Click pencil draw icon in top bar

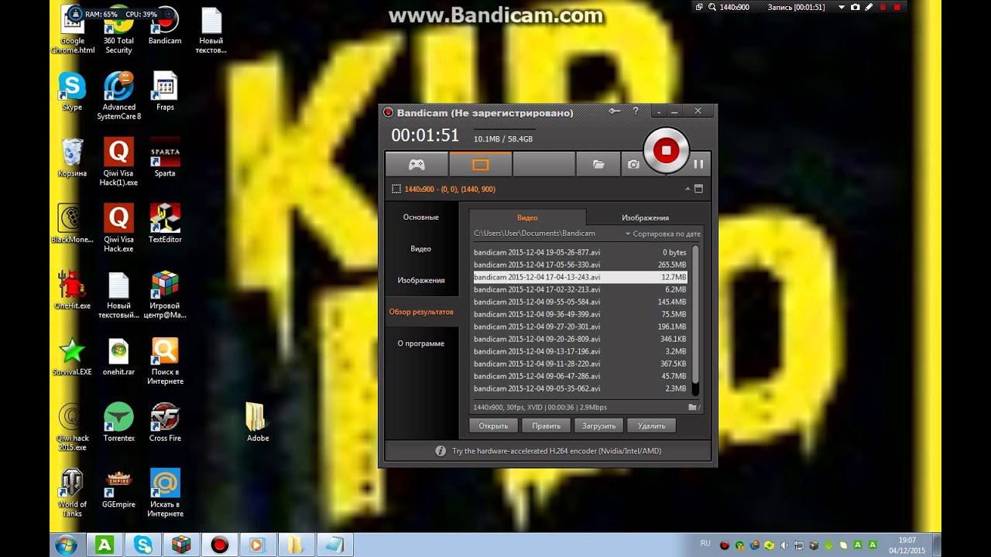(x=869, y=7)
